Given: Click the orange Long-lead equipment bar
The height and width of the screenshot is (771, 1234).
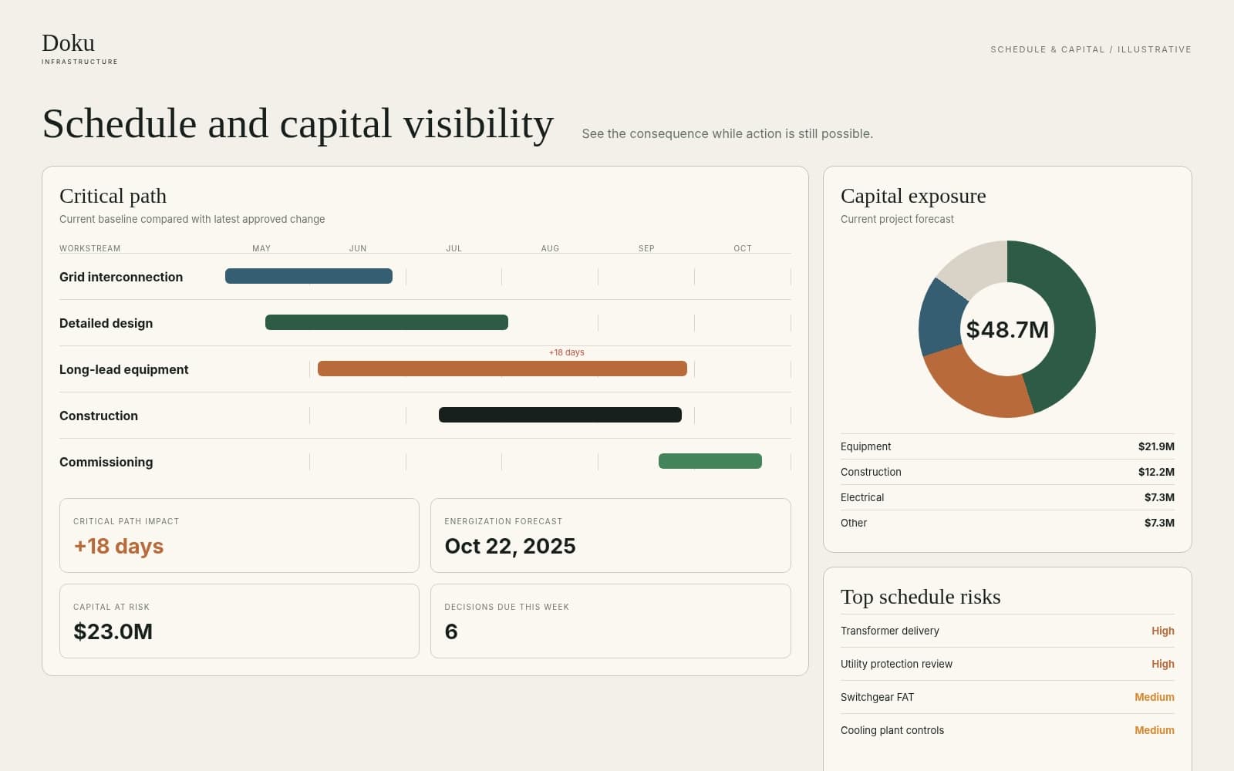Looking at the screenshot, I should point(502,369).
